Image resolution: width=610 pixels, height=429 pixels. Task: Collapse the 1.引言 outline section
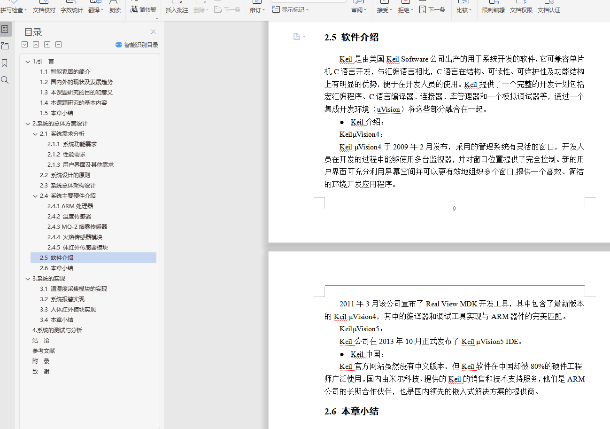28,62
